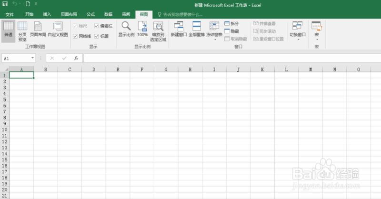Click the 隐藏 hide window button
Image resolution: width=381 pixels, height=199 pixels.
232,31
